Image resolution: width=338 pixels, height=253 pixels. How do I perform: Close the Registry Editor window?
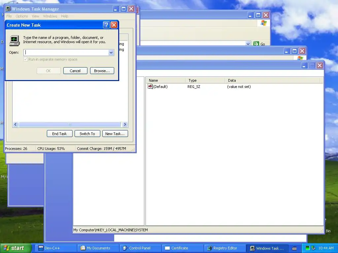coord(320,66)
